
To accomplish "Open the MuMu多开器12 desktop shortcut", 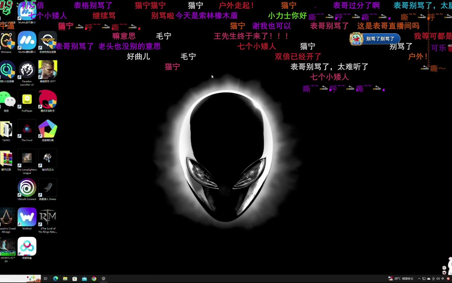I will [x=27, y=13].
